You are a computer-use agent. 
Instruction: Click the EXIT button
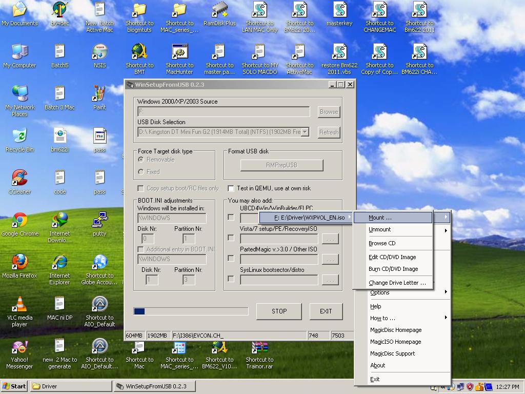tap(326, 311)
